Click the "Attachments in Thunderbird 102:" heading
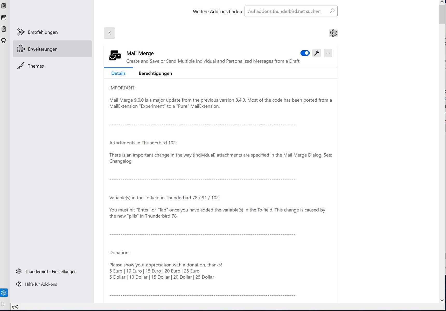 [143, 143]
